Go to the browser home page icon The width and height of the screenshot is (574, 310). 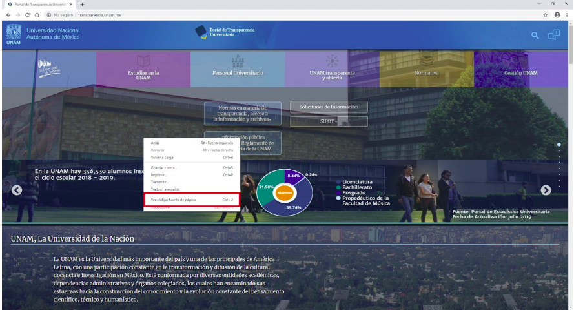click(x=37, y=15)
